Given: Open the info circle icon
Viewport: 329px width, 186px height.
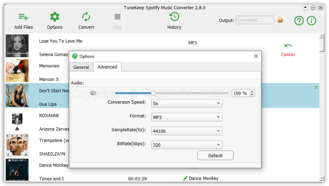Looking at the screenshot, I should point(312,21).
